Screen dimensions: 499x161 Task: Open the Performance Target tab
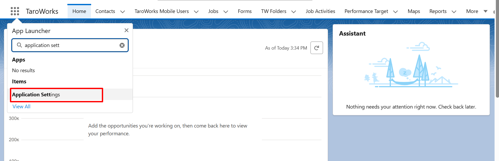click(366, 11)
